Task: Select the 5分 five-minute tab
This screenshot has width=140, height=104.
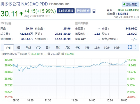Action: [87, 48]
